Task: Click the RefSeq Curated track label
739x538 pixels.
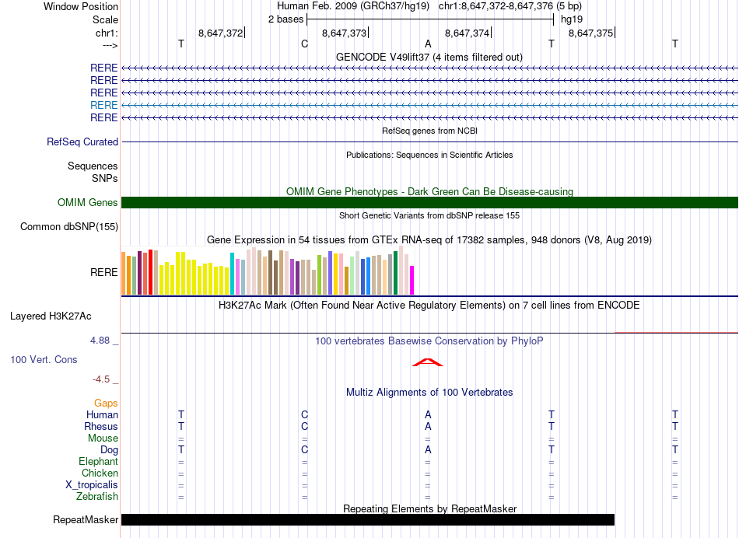Action: (x=82, y=141)
